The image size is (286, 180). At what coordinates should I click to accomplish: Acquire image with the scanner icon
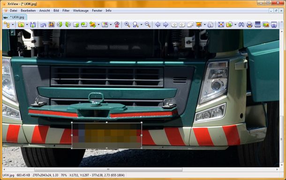[257, 24]
